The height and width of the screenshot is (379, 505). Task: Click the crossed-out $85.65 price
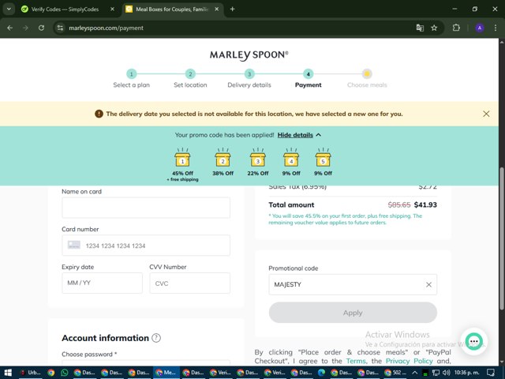(x=399, y=205)
